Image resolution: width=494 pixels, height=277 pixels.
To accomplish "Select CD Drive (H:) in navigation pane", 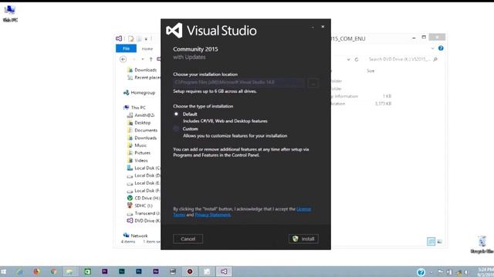I will coord(144,198).
